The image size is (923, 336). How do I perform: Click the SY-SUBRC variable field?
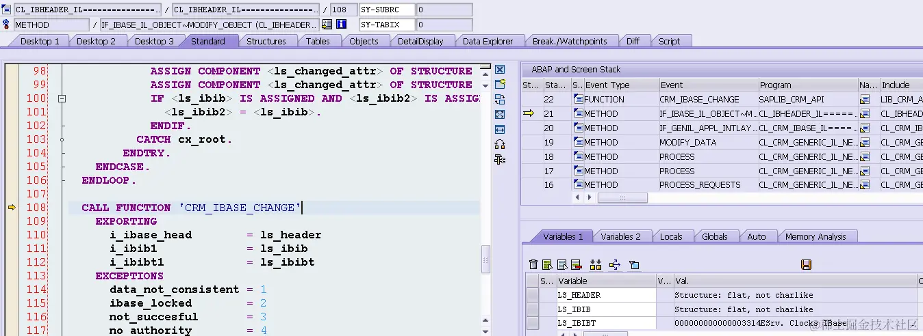(387, 10)
